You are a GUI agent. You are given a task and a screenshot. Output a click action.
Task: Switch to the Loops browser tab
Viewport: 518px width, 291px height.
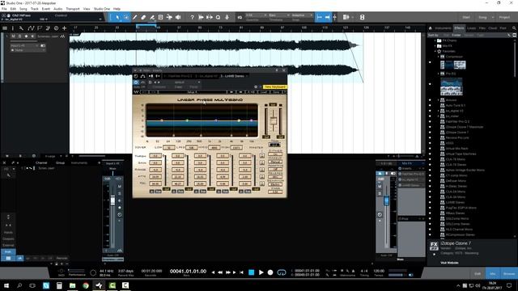pos(471,28)
